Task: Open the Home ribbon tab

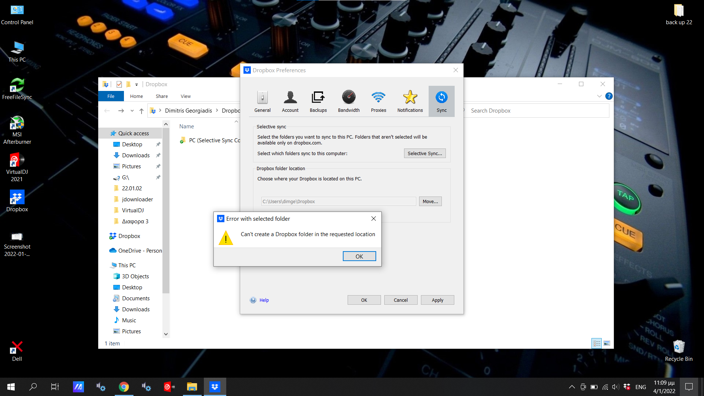Action: click(136, 96)
